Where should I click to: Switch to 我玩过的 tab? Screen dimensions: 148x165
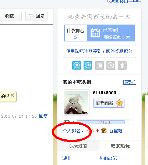coord(78,146)
